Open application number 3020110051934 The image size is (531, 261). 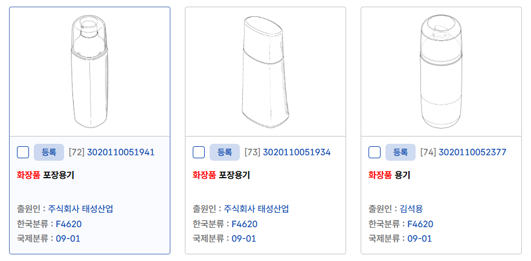pos(297,152)
